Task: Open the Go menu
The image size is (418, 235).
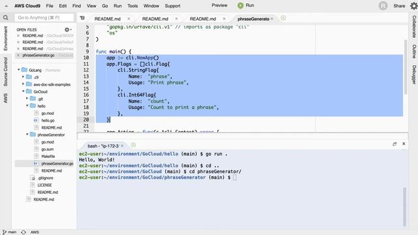Action: (x=104, y=6)
